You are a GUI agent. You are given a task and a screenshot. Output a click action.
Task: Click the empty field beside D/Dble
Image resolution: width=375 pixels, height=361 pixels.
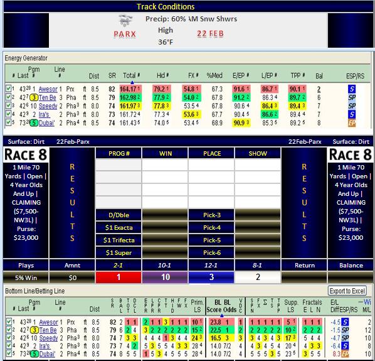165,215
